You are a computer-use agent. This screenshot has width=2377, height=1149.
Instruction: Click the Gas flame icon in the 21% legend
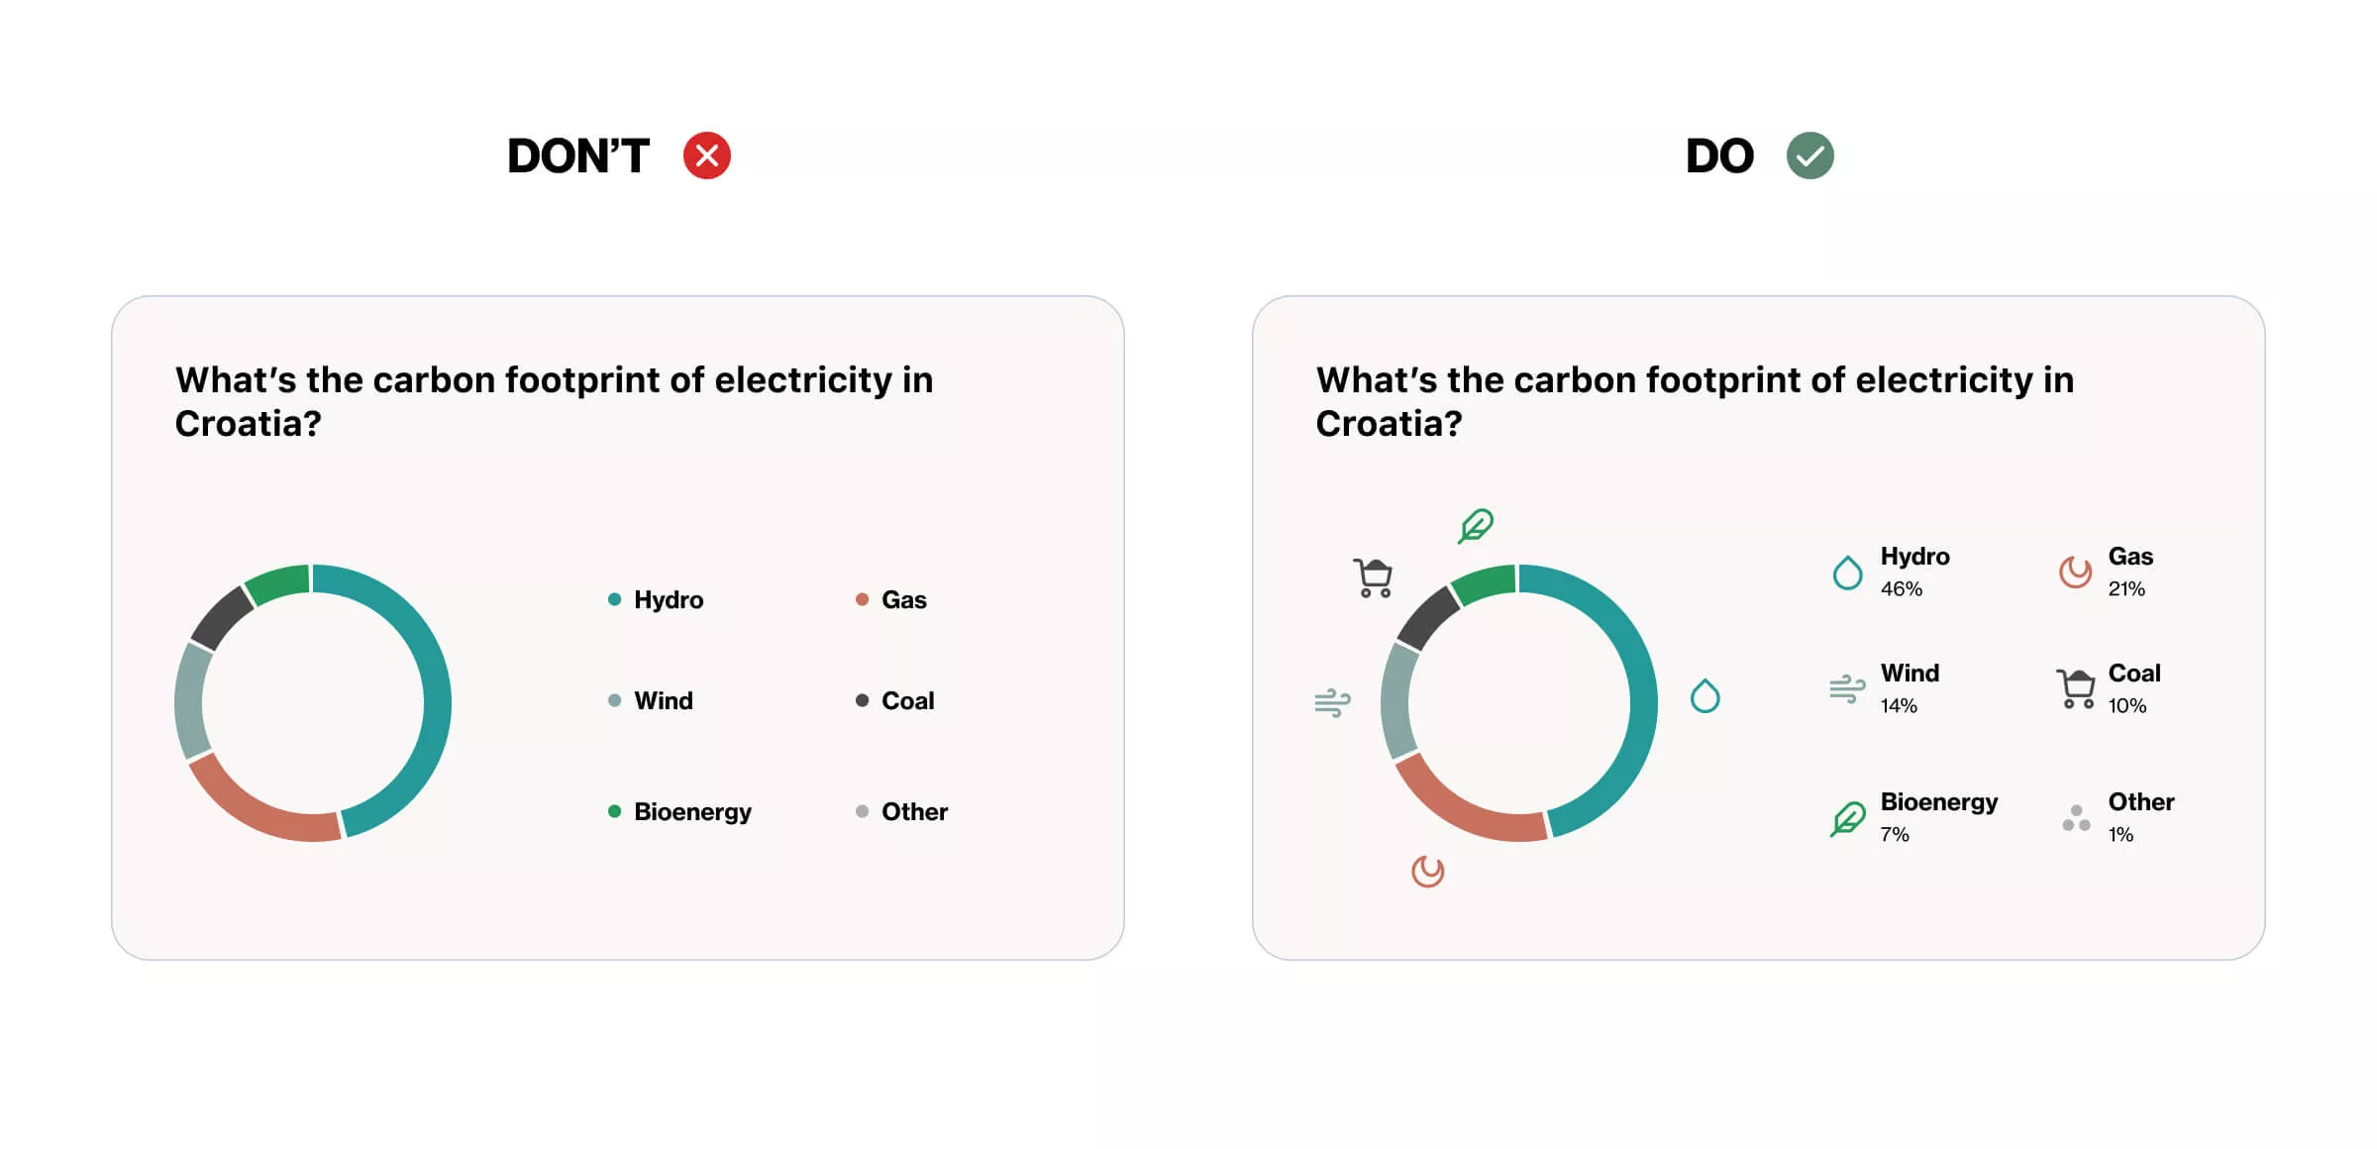point(2075,572)
